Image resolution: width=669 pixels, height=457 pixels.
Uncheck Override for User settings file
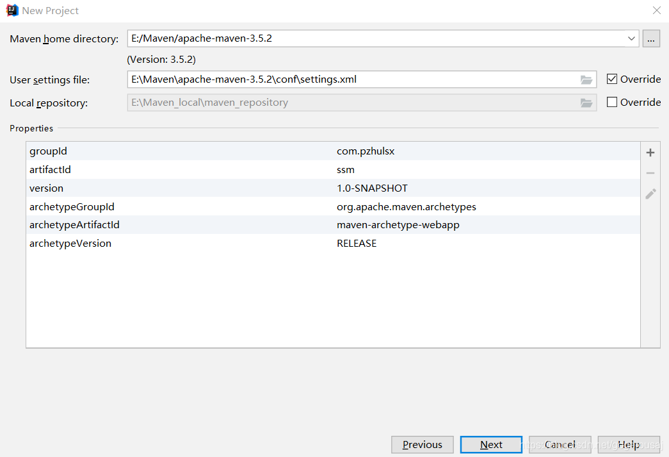[612, 79]
